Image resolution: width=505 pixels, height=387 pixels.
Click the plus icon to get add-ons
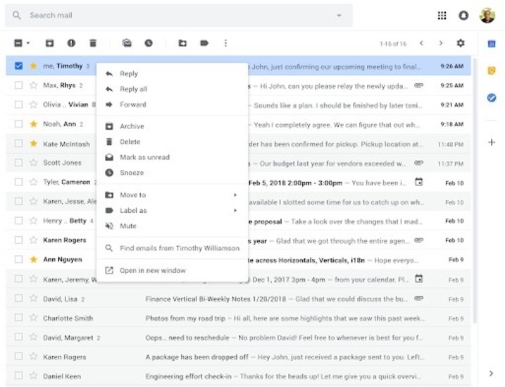click(x=492, y=142)
